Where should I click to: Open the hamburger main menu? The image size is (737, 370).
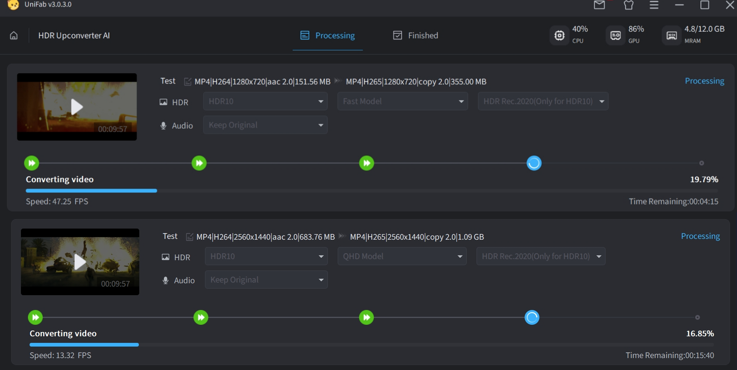pyautogui.click(x=654, y=5)
